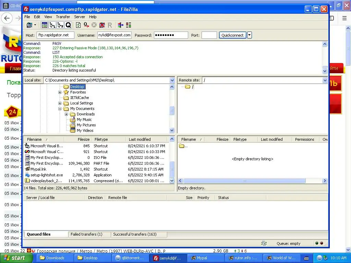This screenshot has width=351, height=263.
Task: Toggle message log display toolbar button
Action: pos(45,25)
